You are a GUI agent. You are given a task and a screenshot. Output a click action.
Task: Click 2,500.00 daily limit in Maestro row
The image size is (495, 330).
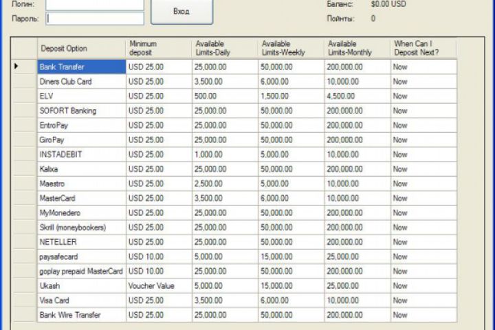point(225,184)
